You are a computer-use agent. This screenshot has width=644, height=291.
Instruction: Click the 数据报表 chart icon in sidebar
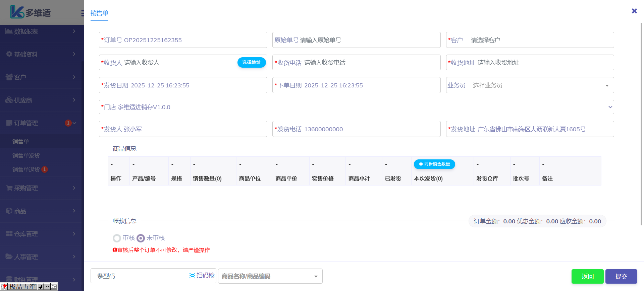point(9,31)
